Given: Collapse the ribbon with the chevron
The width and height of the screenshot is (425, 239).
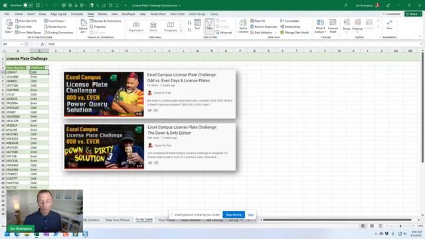Looking at the screenshot, I should 420,37.
